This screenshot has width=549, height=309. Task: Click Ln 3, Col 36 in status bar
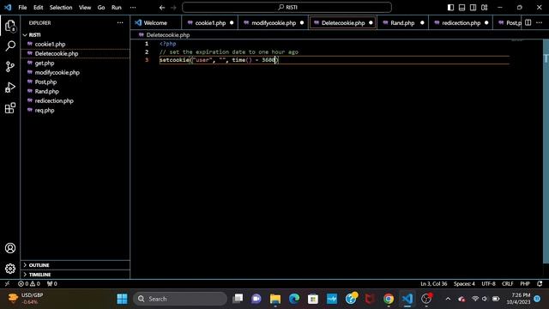coord(433,284)
